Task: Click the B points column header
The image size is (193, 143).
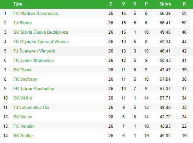Action: [x=184, y=4]
